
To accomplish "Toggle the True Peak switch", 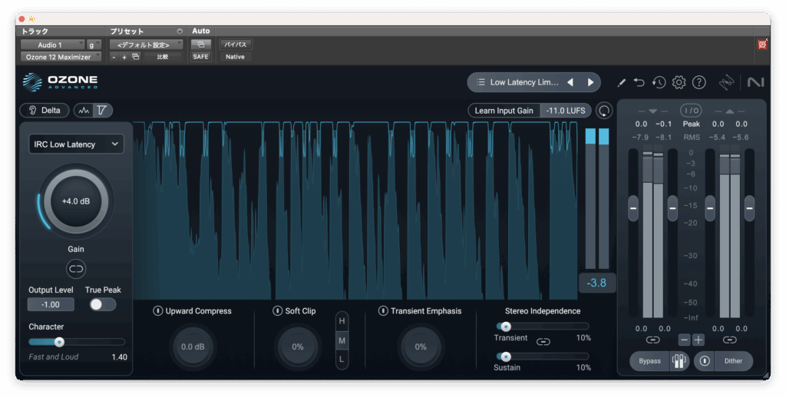I will tap(102, 304).
